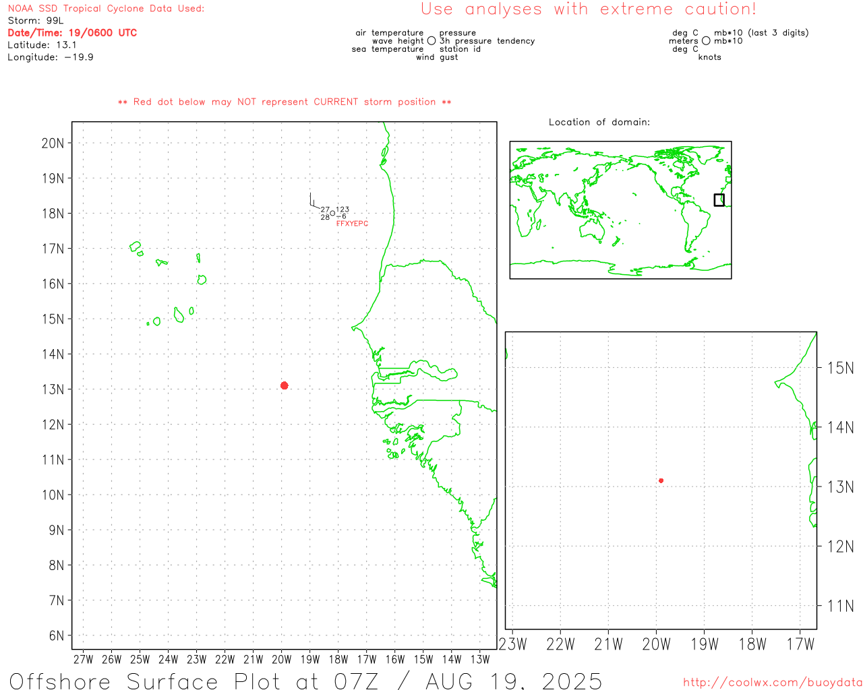Click the 15N label on inset map

click(x=840, y=368)
